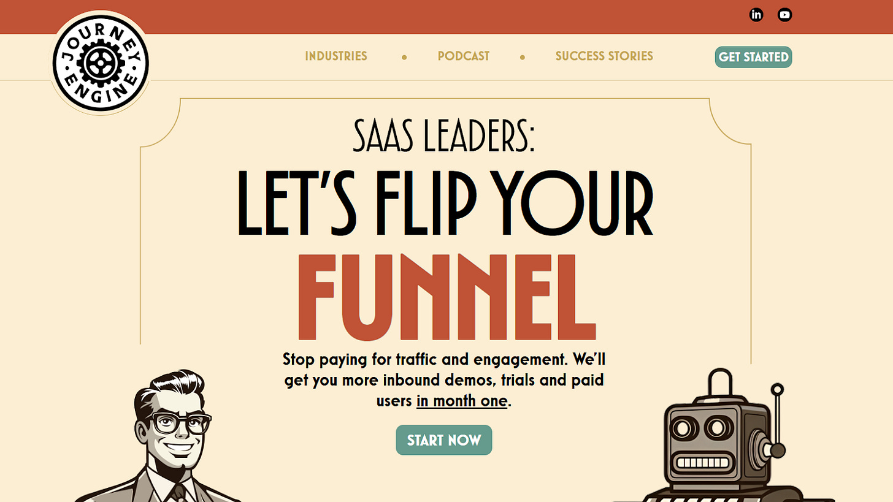Click the "Stop paying for traffic" paragraph
Image resolution: width=893 pixels, height=502 pixels.
(444, 379)
